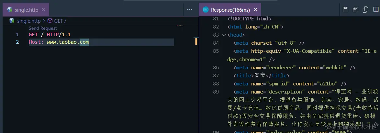This screenshot has height=133, width=380.
Task: Copy the response body icon
Action: pos(365,10)
